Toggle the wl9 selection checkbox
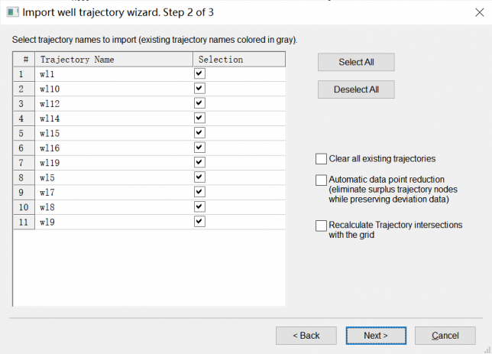Screen dimensions: 492x354 199,221
